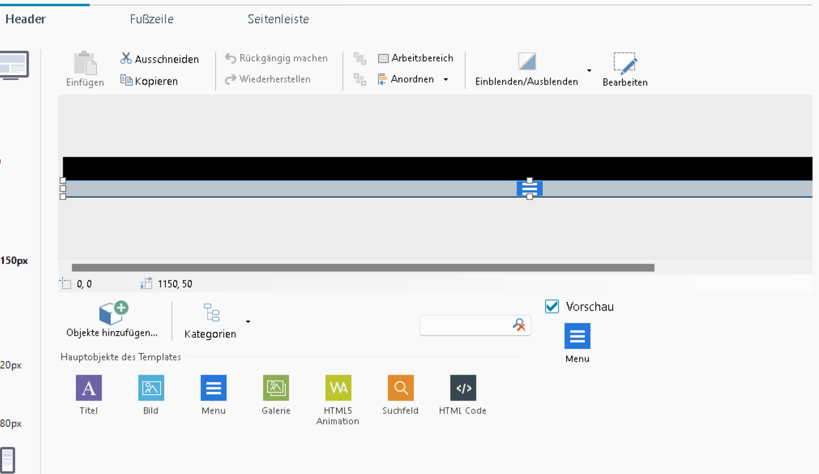This screenshot has height=474, width=819.
Task: Select the Bild object icon
Action: tap(151, 388)
